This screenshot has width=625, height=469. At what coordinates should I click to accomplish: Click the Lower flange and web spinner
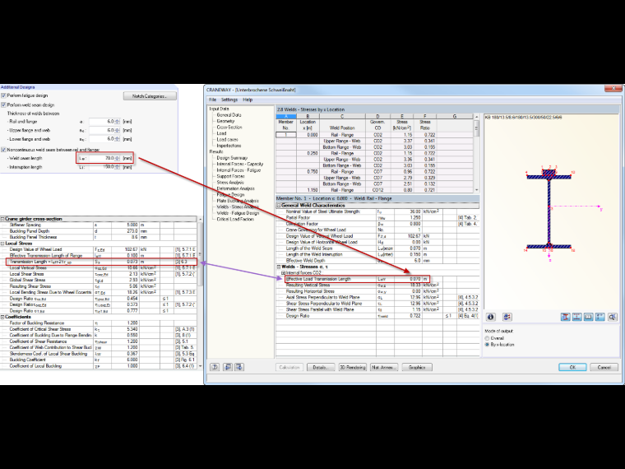click(x=117, y=139)
